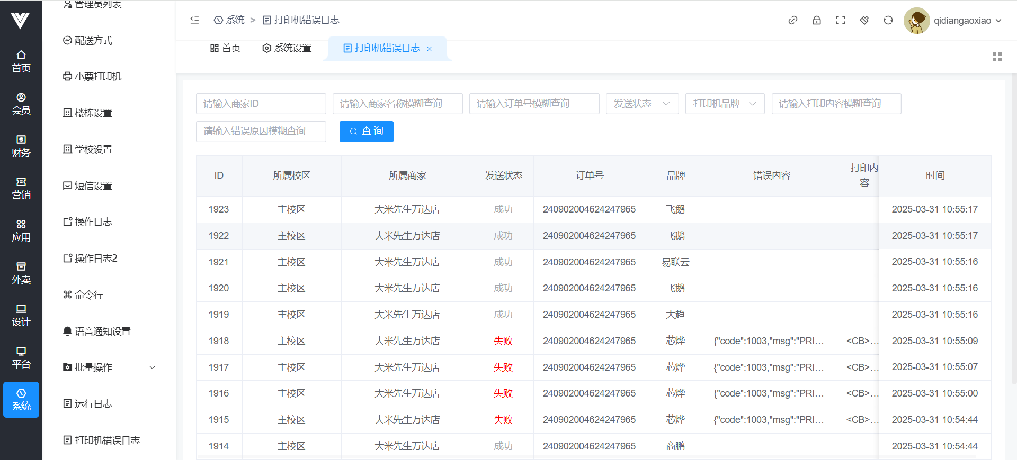This screenshot has height=460, width=1017.
Task: Open 小票打印机 in the sidebar
Action: (97, 76)
